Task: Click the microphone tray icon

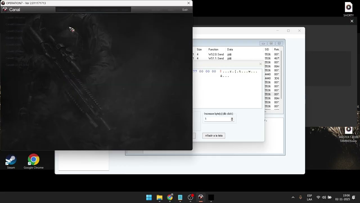Action: (x=300, y=197)
